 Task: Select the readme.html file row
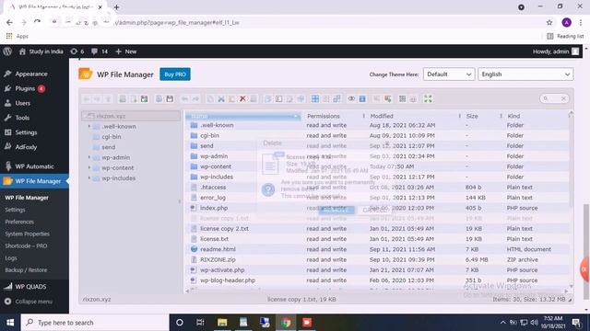pos(377,249)
